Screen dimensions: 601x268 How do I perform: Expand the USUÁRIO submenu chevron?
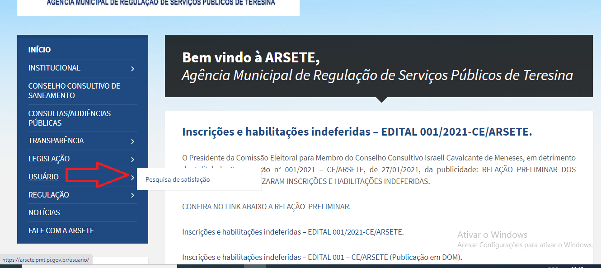(x=132, y=178)
